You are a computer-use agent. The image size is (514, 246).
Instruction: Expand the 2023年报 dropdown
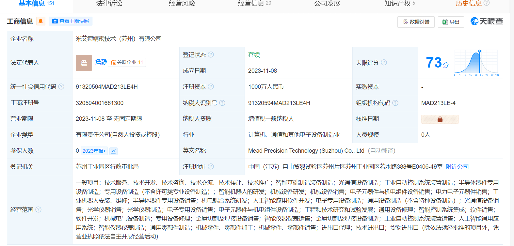(94, 151)
